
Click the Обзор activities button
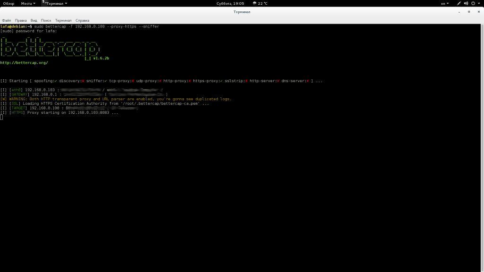(9, 3)
